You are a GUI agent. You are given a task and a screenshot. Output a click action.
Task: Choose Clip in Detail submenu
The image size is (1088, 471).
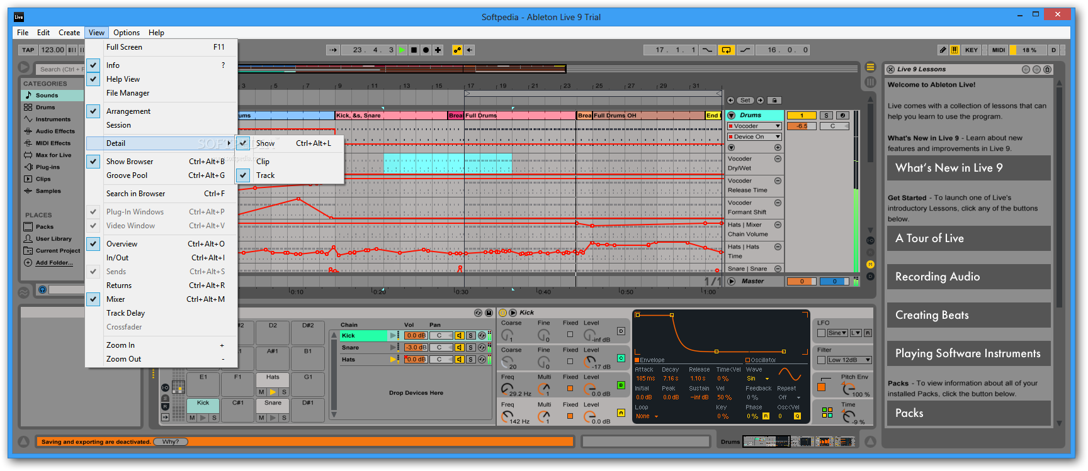[x=290, y=162]
